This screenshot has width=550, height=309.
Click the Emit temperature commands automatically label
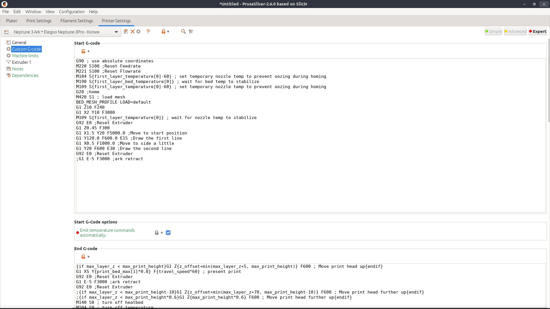point(107,233)
